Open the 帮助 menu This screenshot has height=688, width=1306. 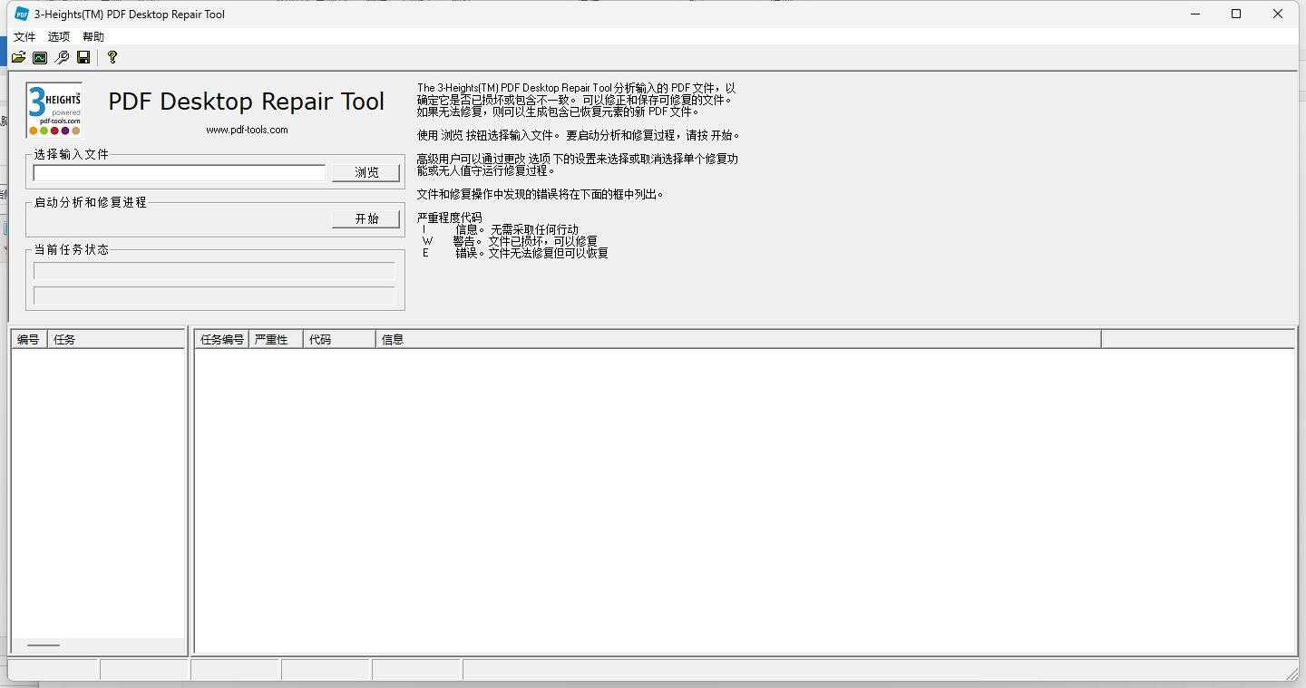(93, 36)
